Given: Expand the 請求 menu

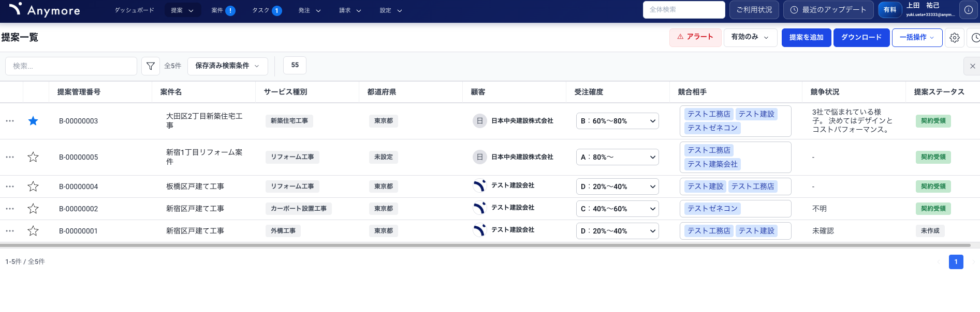Looking at the screenshot, I should click(x=350, y=10).
